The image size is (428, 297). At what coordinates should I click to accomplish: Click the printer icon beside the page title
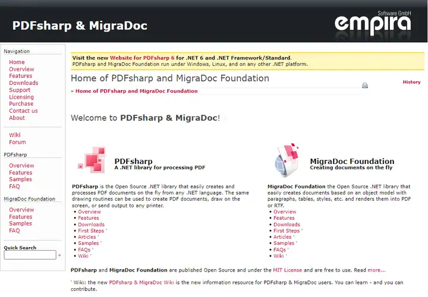tap(364, 86)
